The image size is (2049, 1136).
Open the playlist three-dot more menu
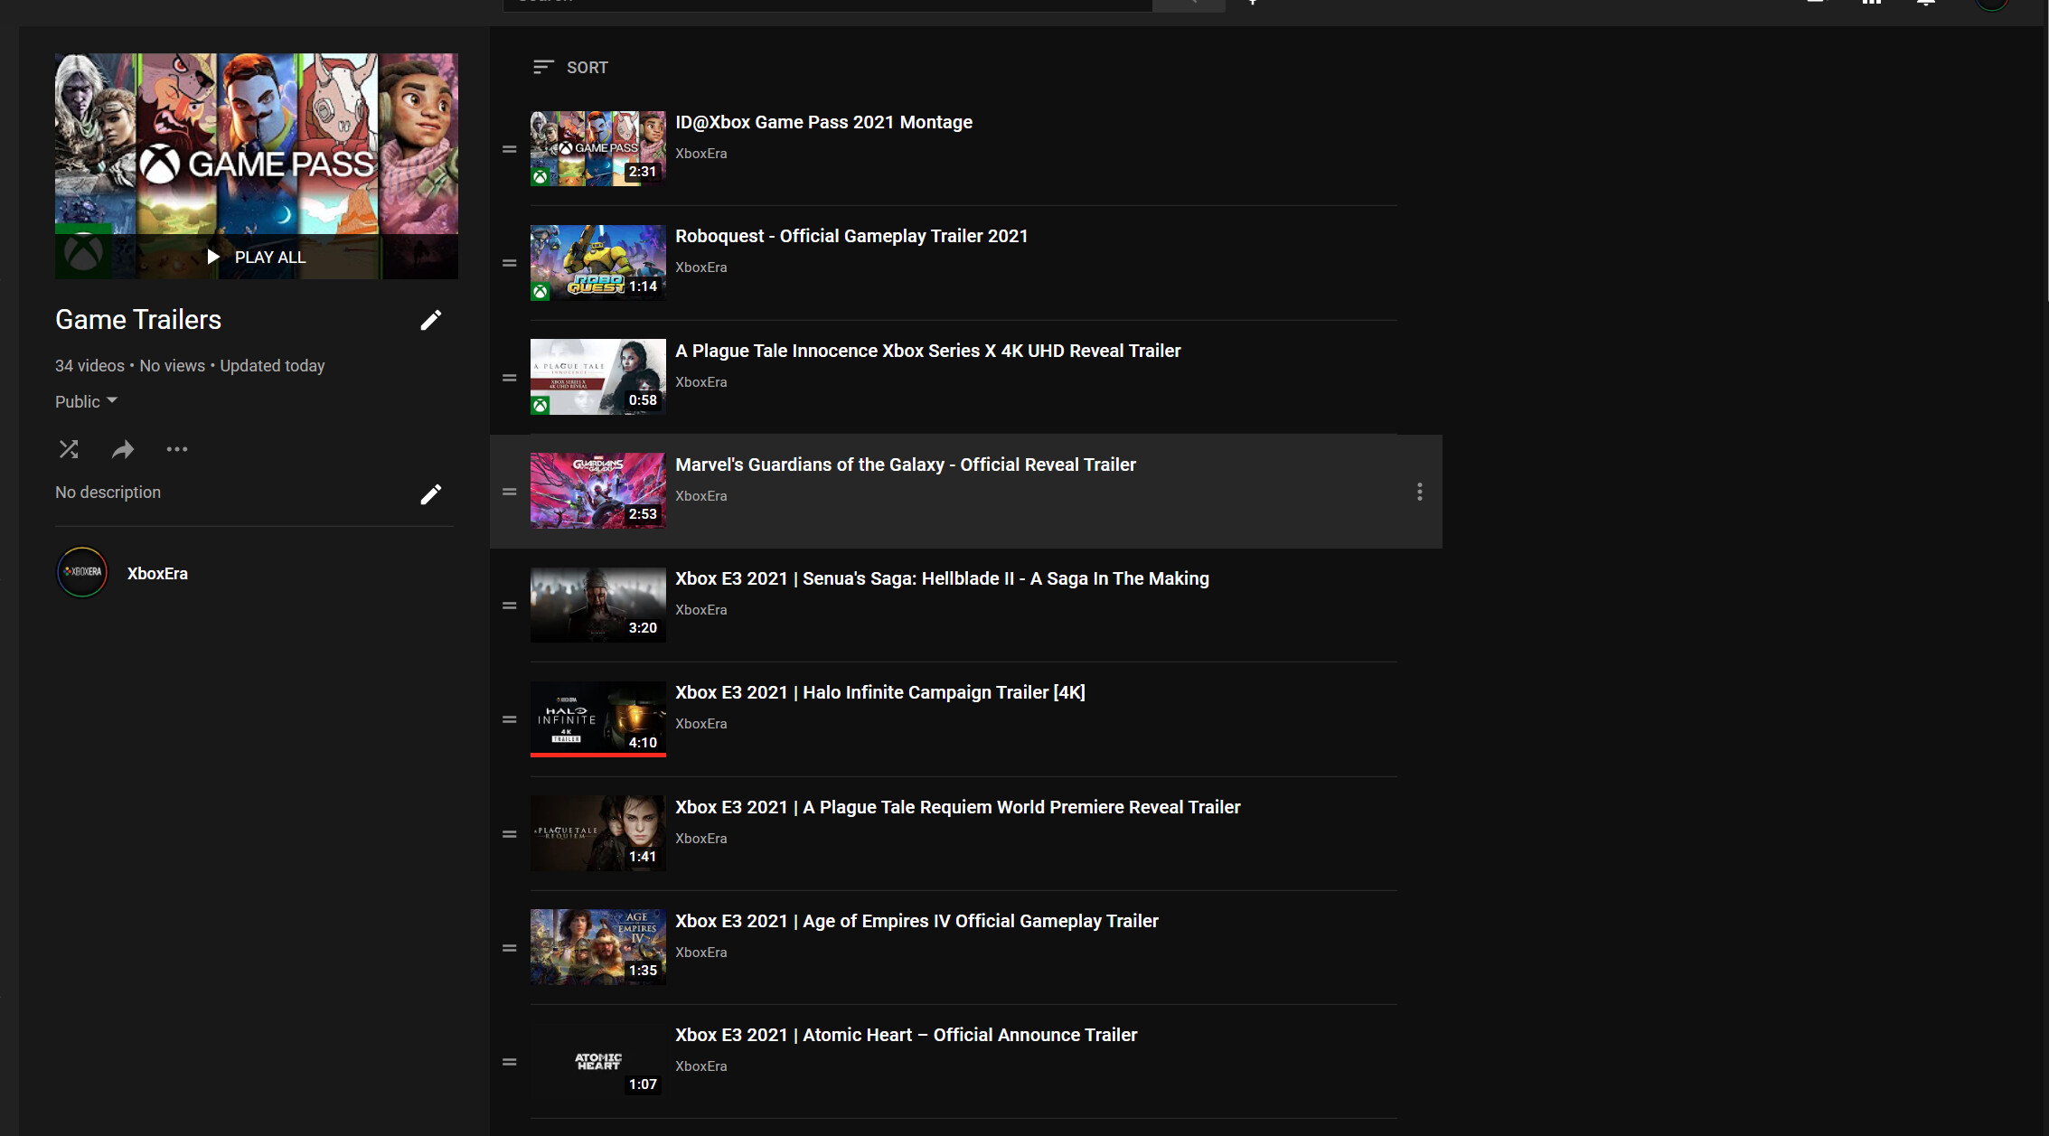pos(176,449)
